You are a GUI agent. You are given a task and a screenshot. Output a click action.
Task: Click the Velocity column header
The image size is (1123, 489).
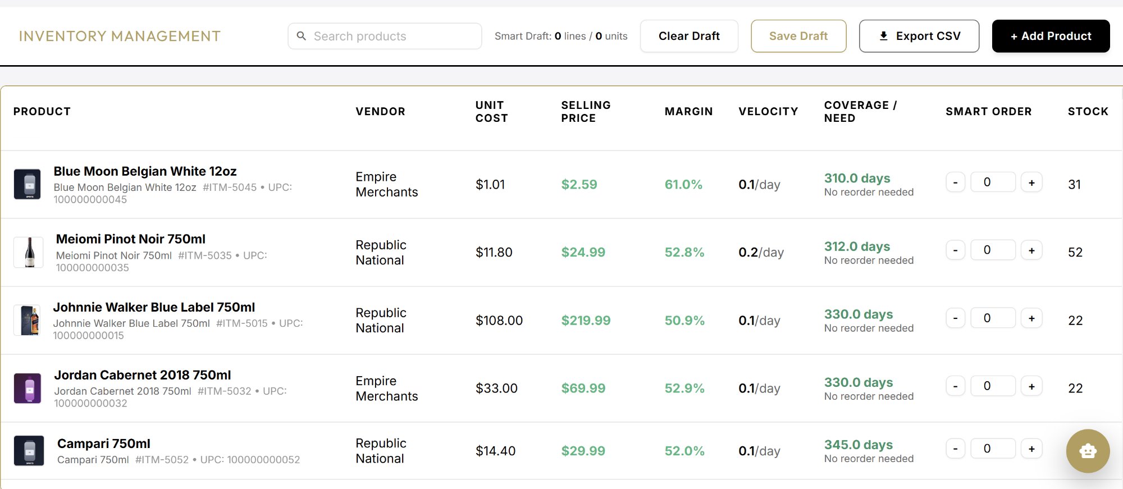[x=768, y=111]
